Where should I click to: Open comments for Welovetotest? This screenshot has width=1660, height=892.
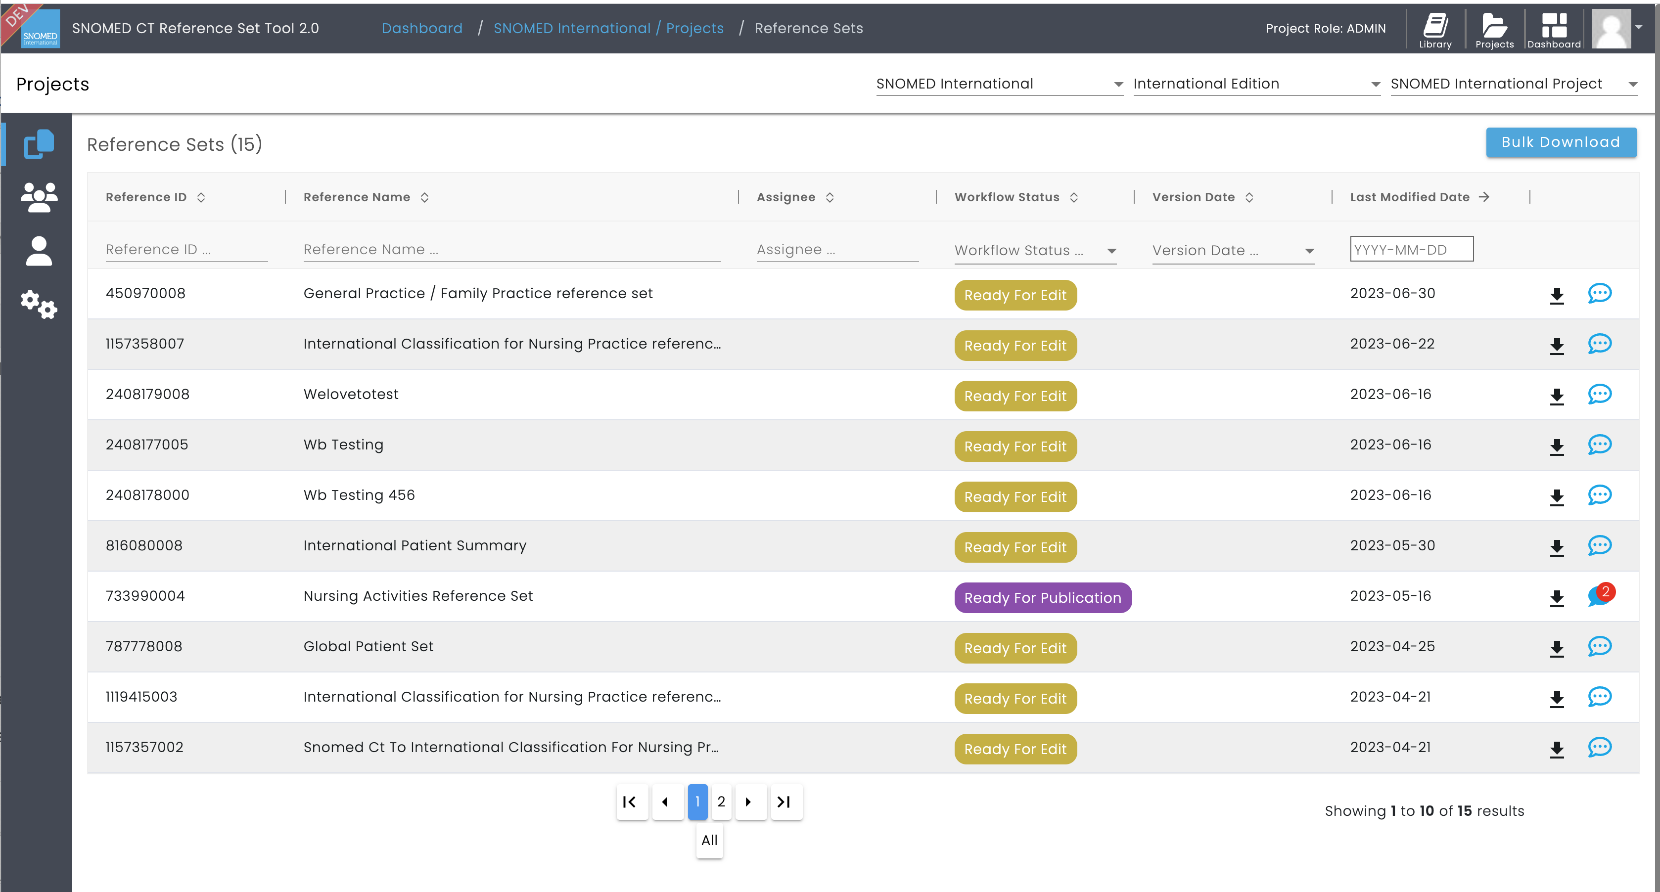[x=1600, y=394]
